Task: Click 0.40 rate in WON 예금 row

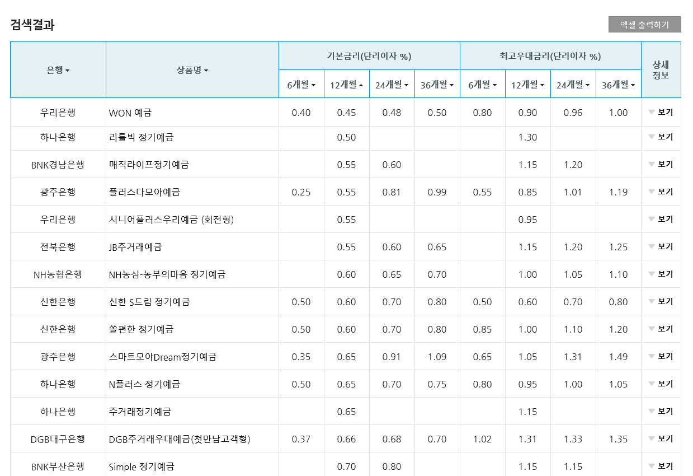Action: pos(301,113)
